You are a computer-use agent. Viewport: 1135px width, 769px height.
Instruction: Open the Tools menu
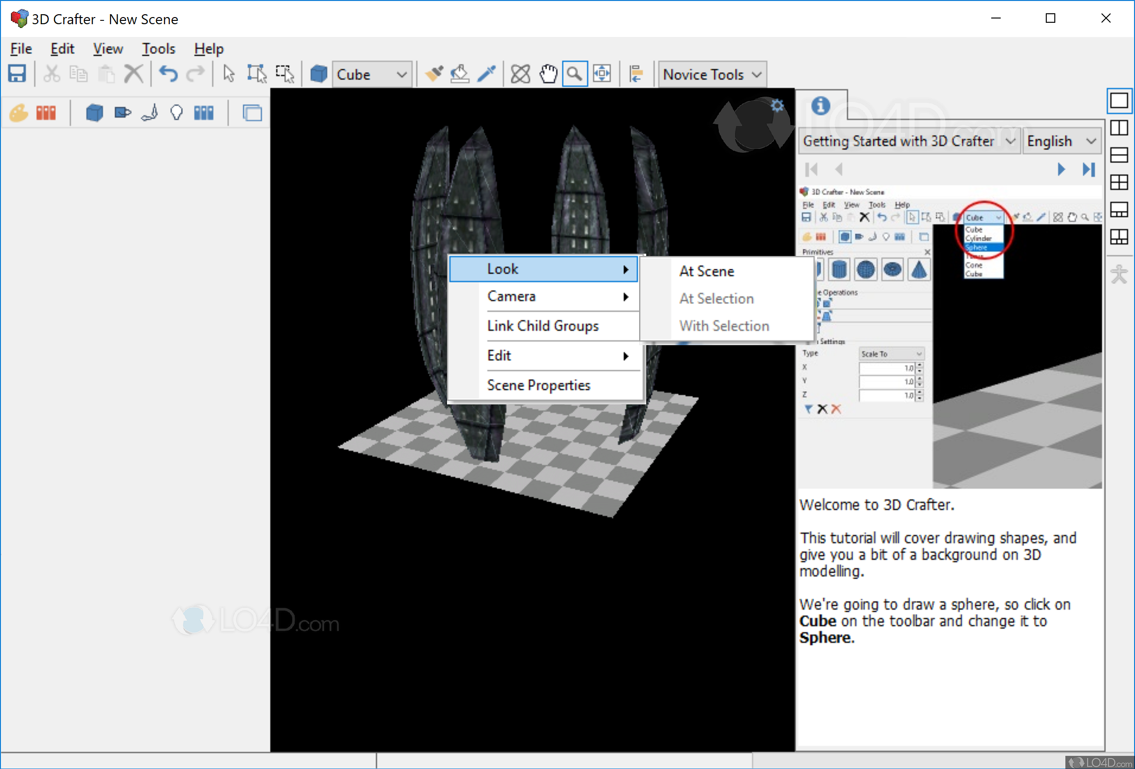[158, 48]
